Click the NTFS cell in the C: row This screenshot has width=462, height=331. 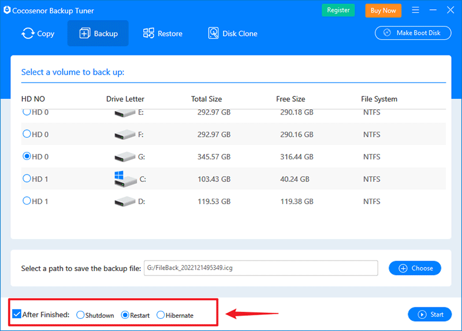372,179
